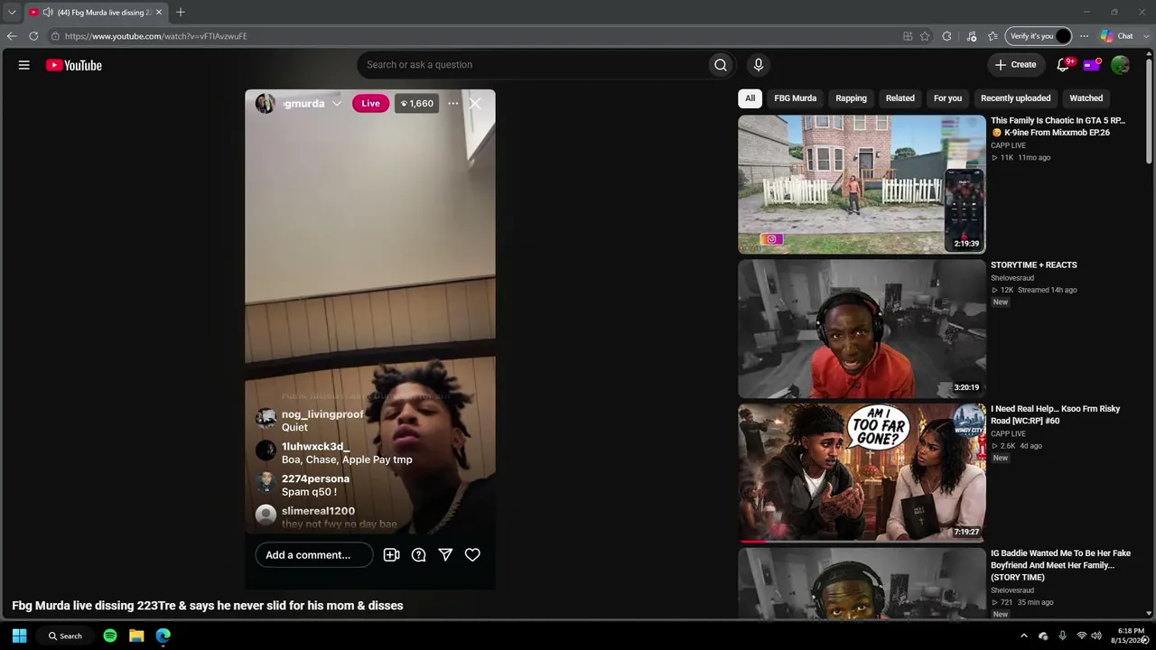This screenshot has width=1156, height=650.
Task: Like the live with the heart icon
Action: pos(472,555)
